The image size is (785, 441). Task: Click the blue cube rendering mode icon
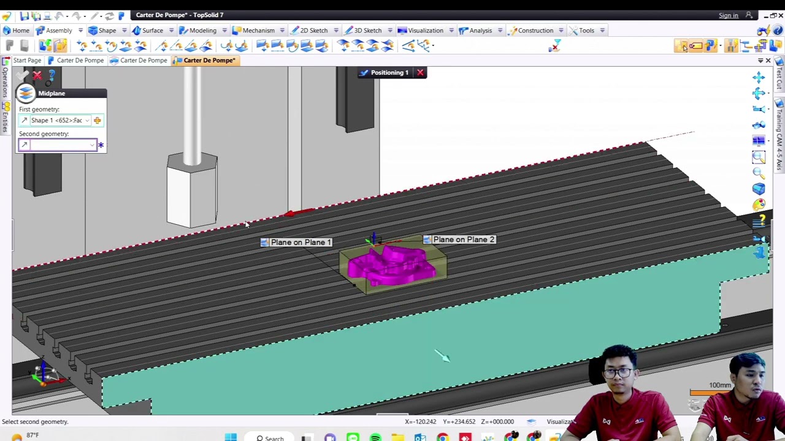pos(759,189)
